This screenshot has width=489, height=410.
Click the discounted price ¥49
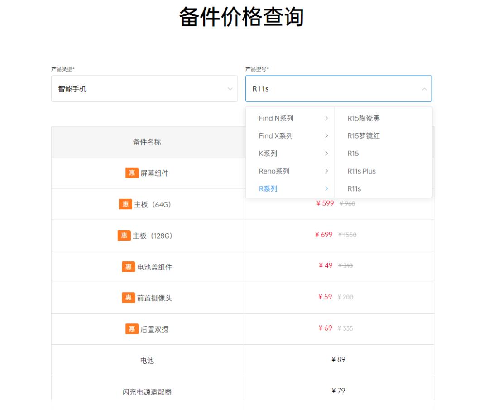(326, 265)
